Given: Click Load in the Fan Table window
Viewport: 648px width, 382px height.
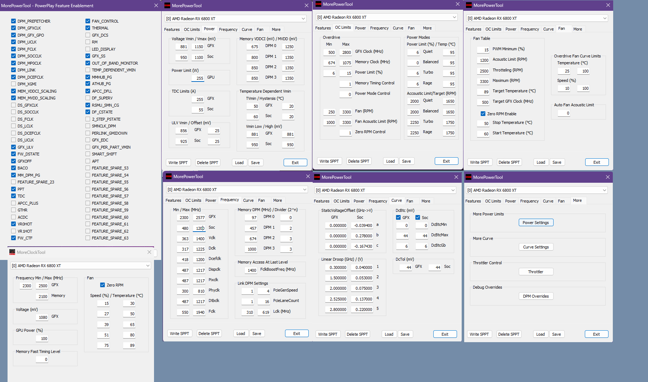Looking at the screenshot, I should click(541, 162).
